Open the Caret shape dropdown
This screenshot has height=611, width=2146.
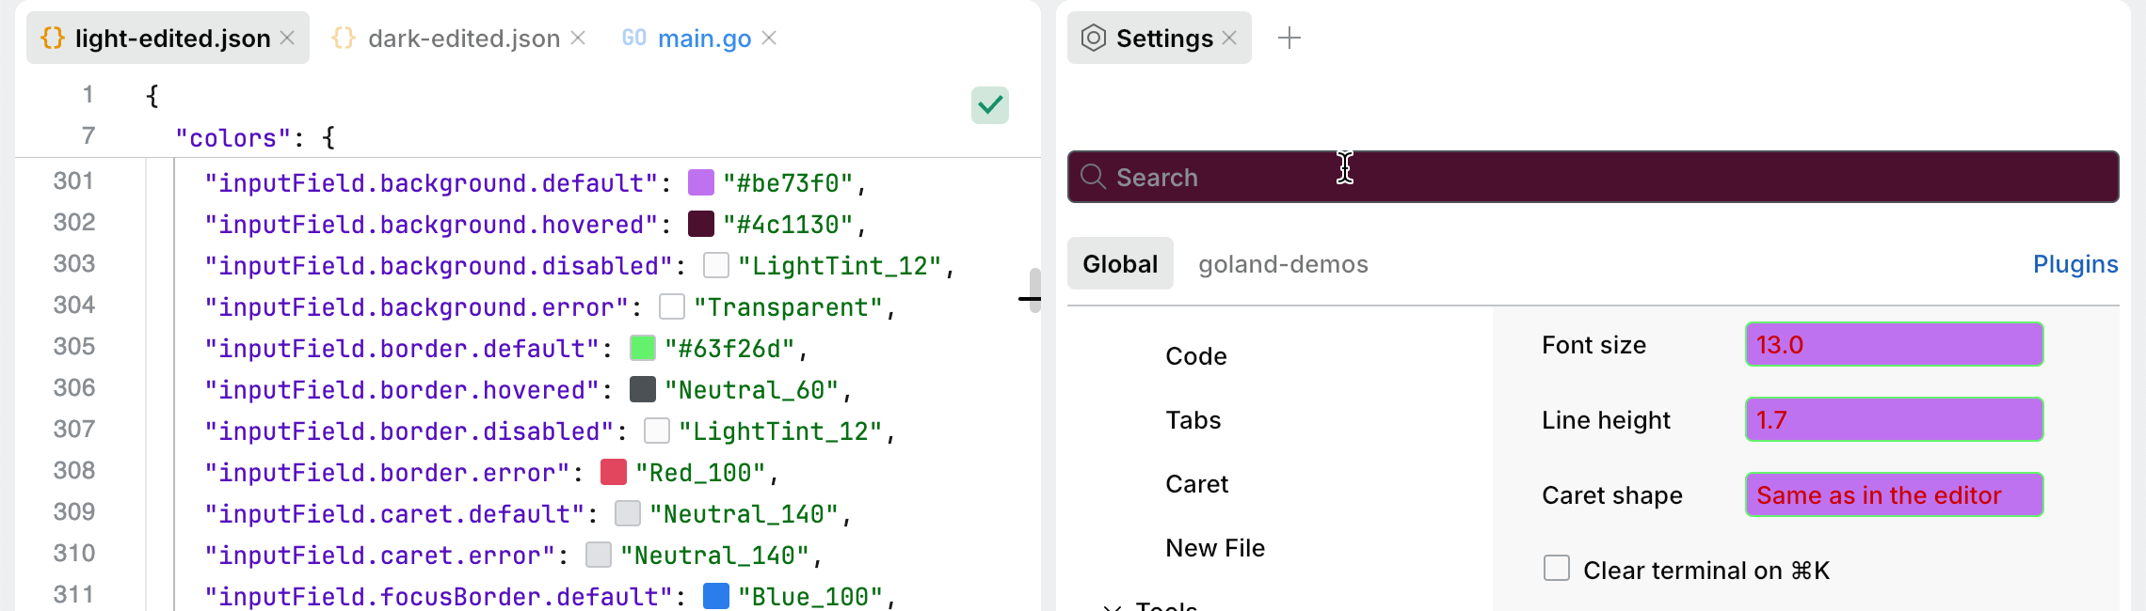[1894, 494]
